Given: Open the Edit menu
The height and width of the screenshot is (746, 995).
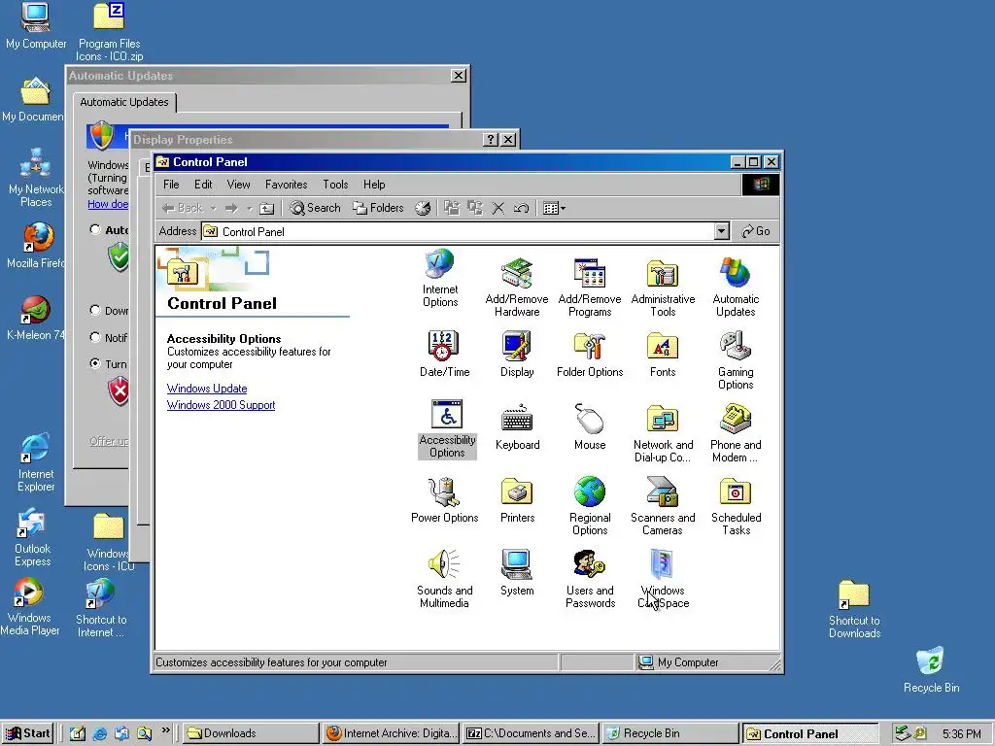Looking at the screenshot, I should point(203,185).
